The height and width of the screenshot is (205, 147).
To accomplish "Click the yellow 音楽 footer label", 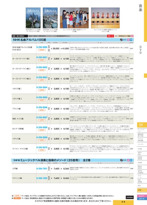I will click(123, 202).
